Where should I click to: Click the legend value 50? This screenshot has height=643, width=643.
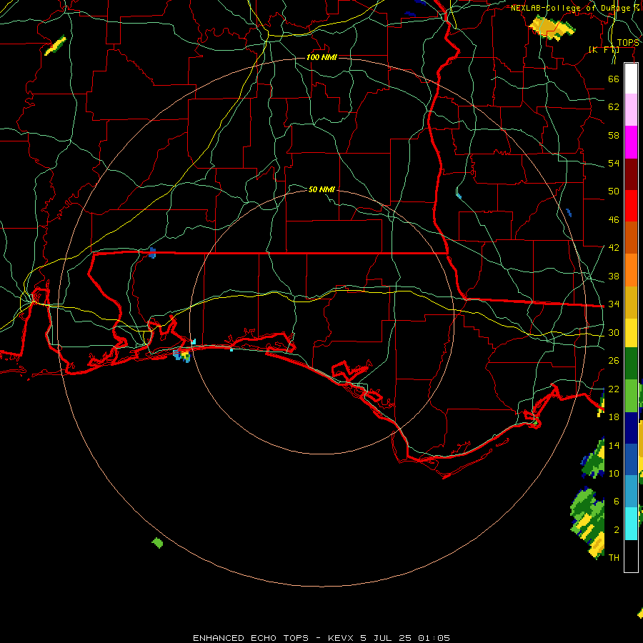(x=614, y=191)
